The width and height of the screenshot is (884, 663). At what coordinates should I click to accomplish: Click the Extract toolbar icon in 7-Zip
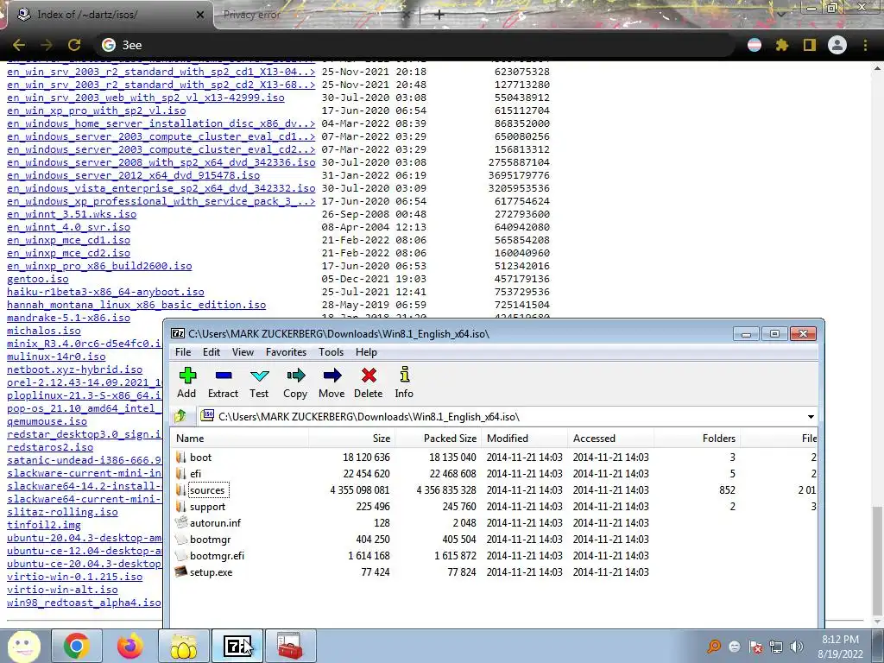pos(224,382)
